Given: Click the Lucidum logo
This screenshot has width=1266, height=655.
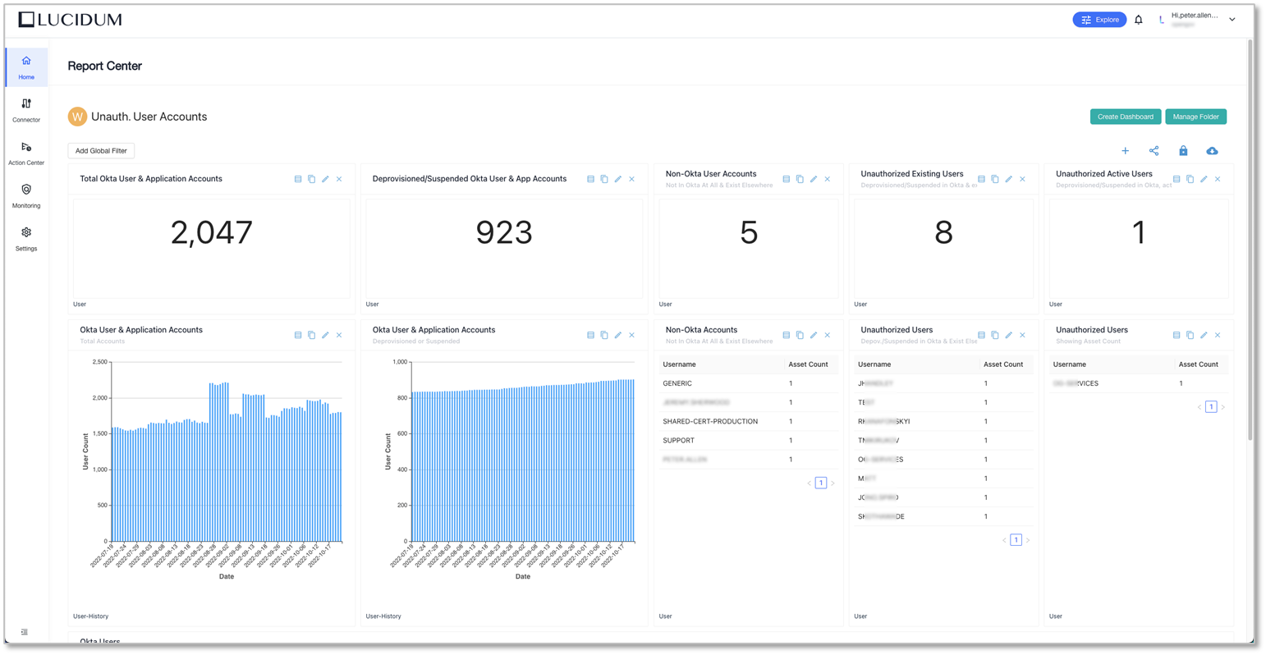Looking at the screenshot, I should [x=70, y=20].
